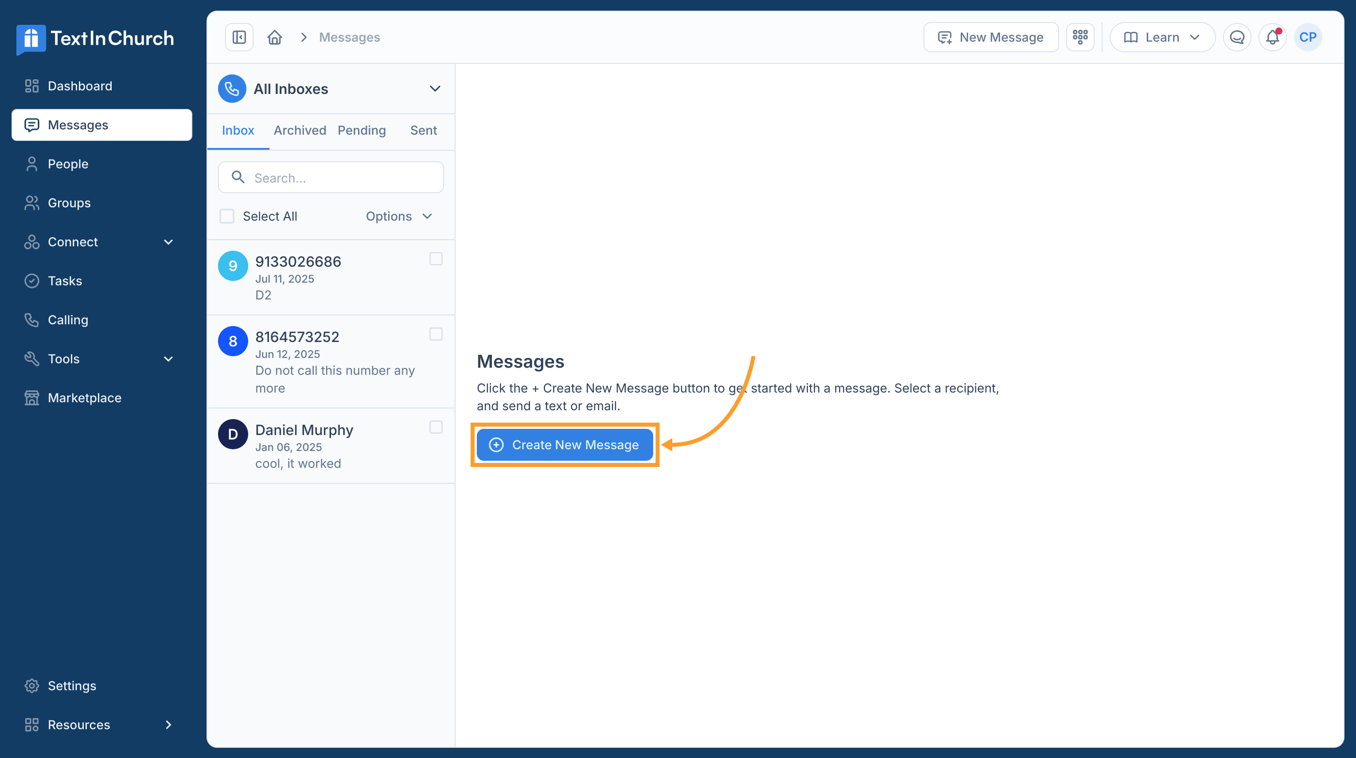This screenshot has width=1356, height=758.
Task: Switch to the Archived tab
Action: coord(300,130)
